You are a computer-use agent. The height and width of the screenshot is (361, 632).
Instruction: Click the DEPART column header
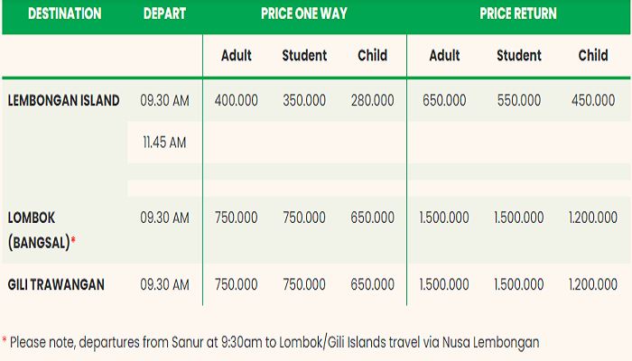click(x=164, y=14)
